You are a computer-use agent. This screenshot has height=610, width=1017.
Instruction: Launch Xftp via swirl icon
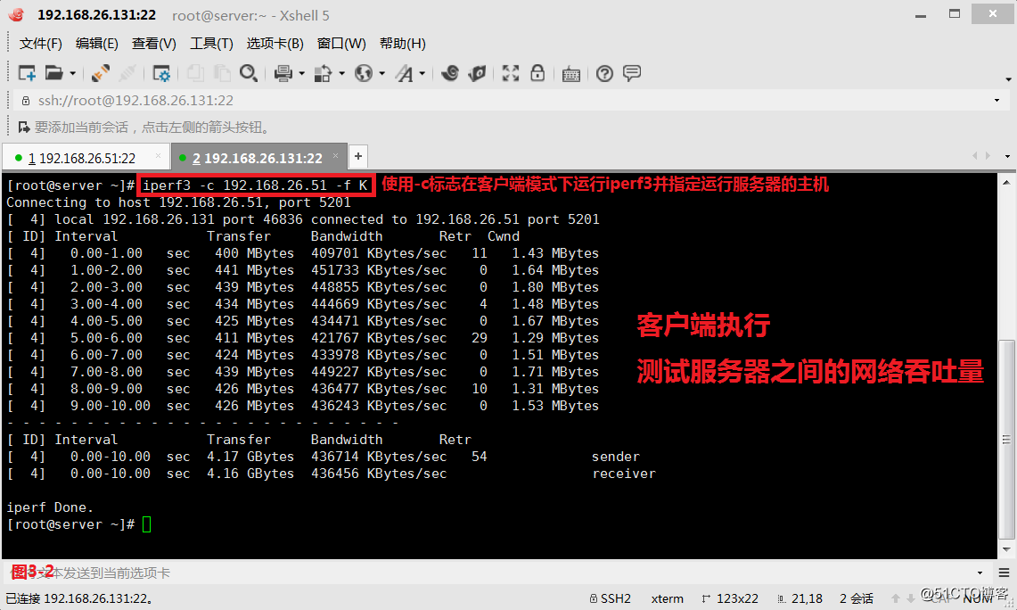click(x=449, y=73)
